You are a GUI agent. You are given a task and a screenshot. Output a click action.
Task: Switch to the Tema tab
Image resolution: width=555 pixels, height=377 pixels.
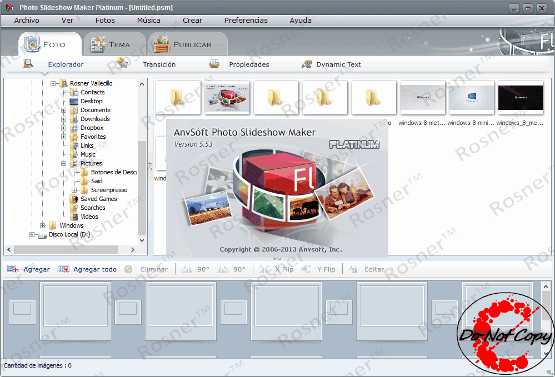click(114, 44)
